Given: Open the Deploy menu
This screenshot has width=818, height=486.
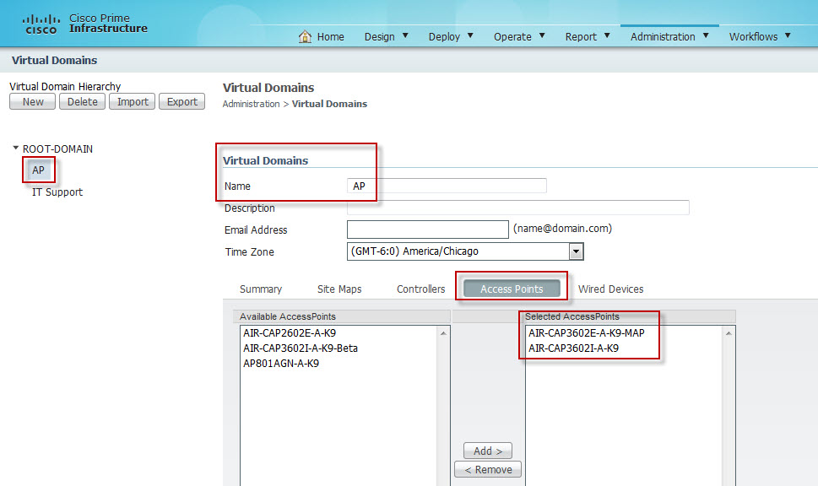Looking at the screenshot, I should point(444,37).
